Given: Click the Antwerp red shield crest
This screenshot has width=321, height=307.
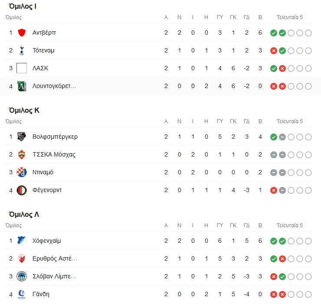Looking at the screenshot, I should point(22,33).
